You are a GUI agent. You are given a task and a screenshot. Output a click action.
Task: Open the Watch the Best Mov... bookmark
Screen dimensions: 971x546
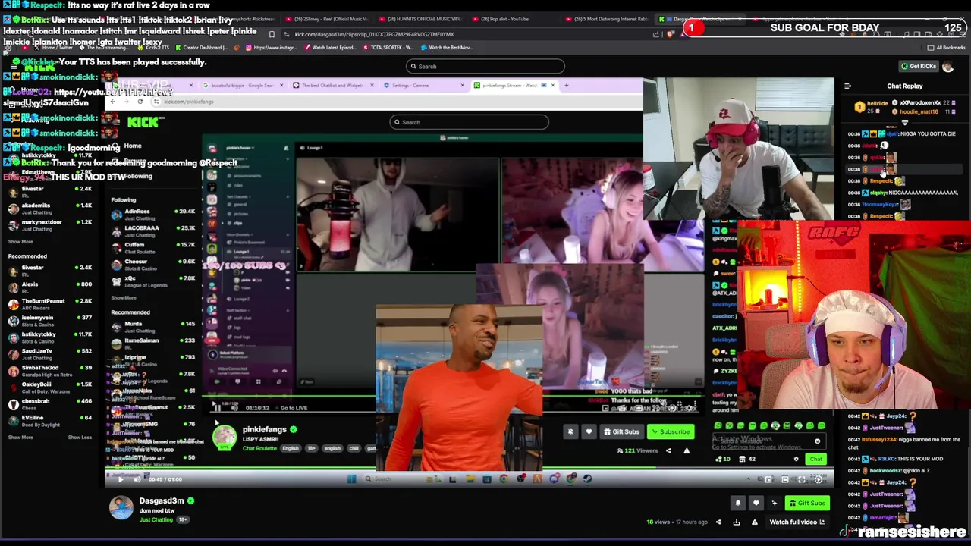[x=446, y=47]
